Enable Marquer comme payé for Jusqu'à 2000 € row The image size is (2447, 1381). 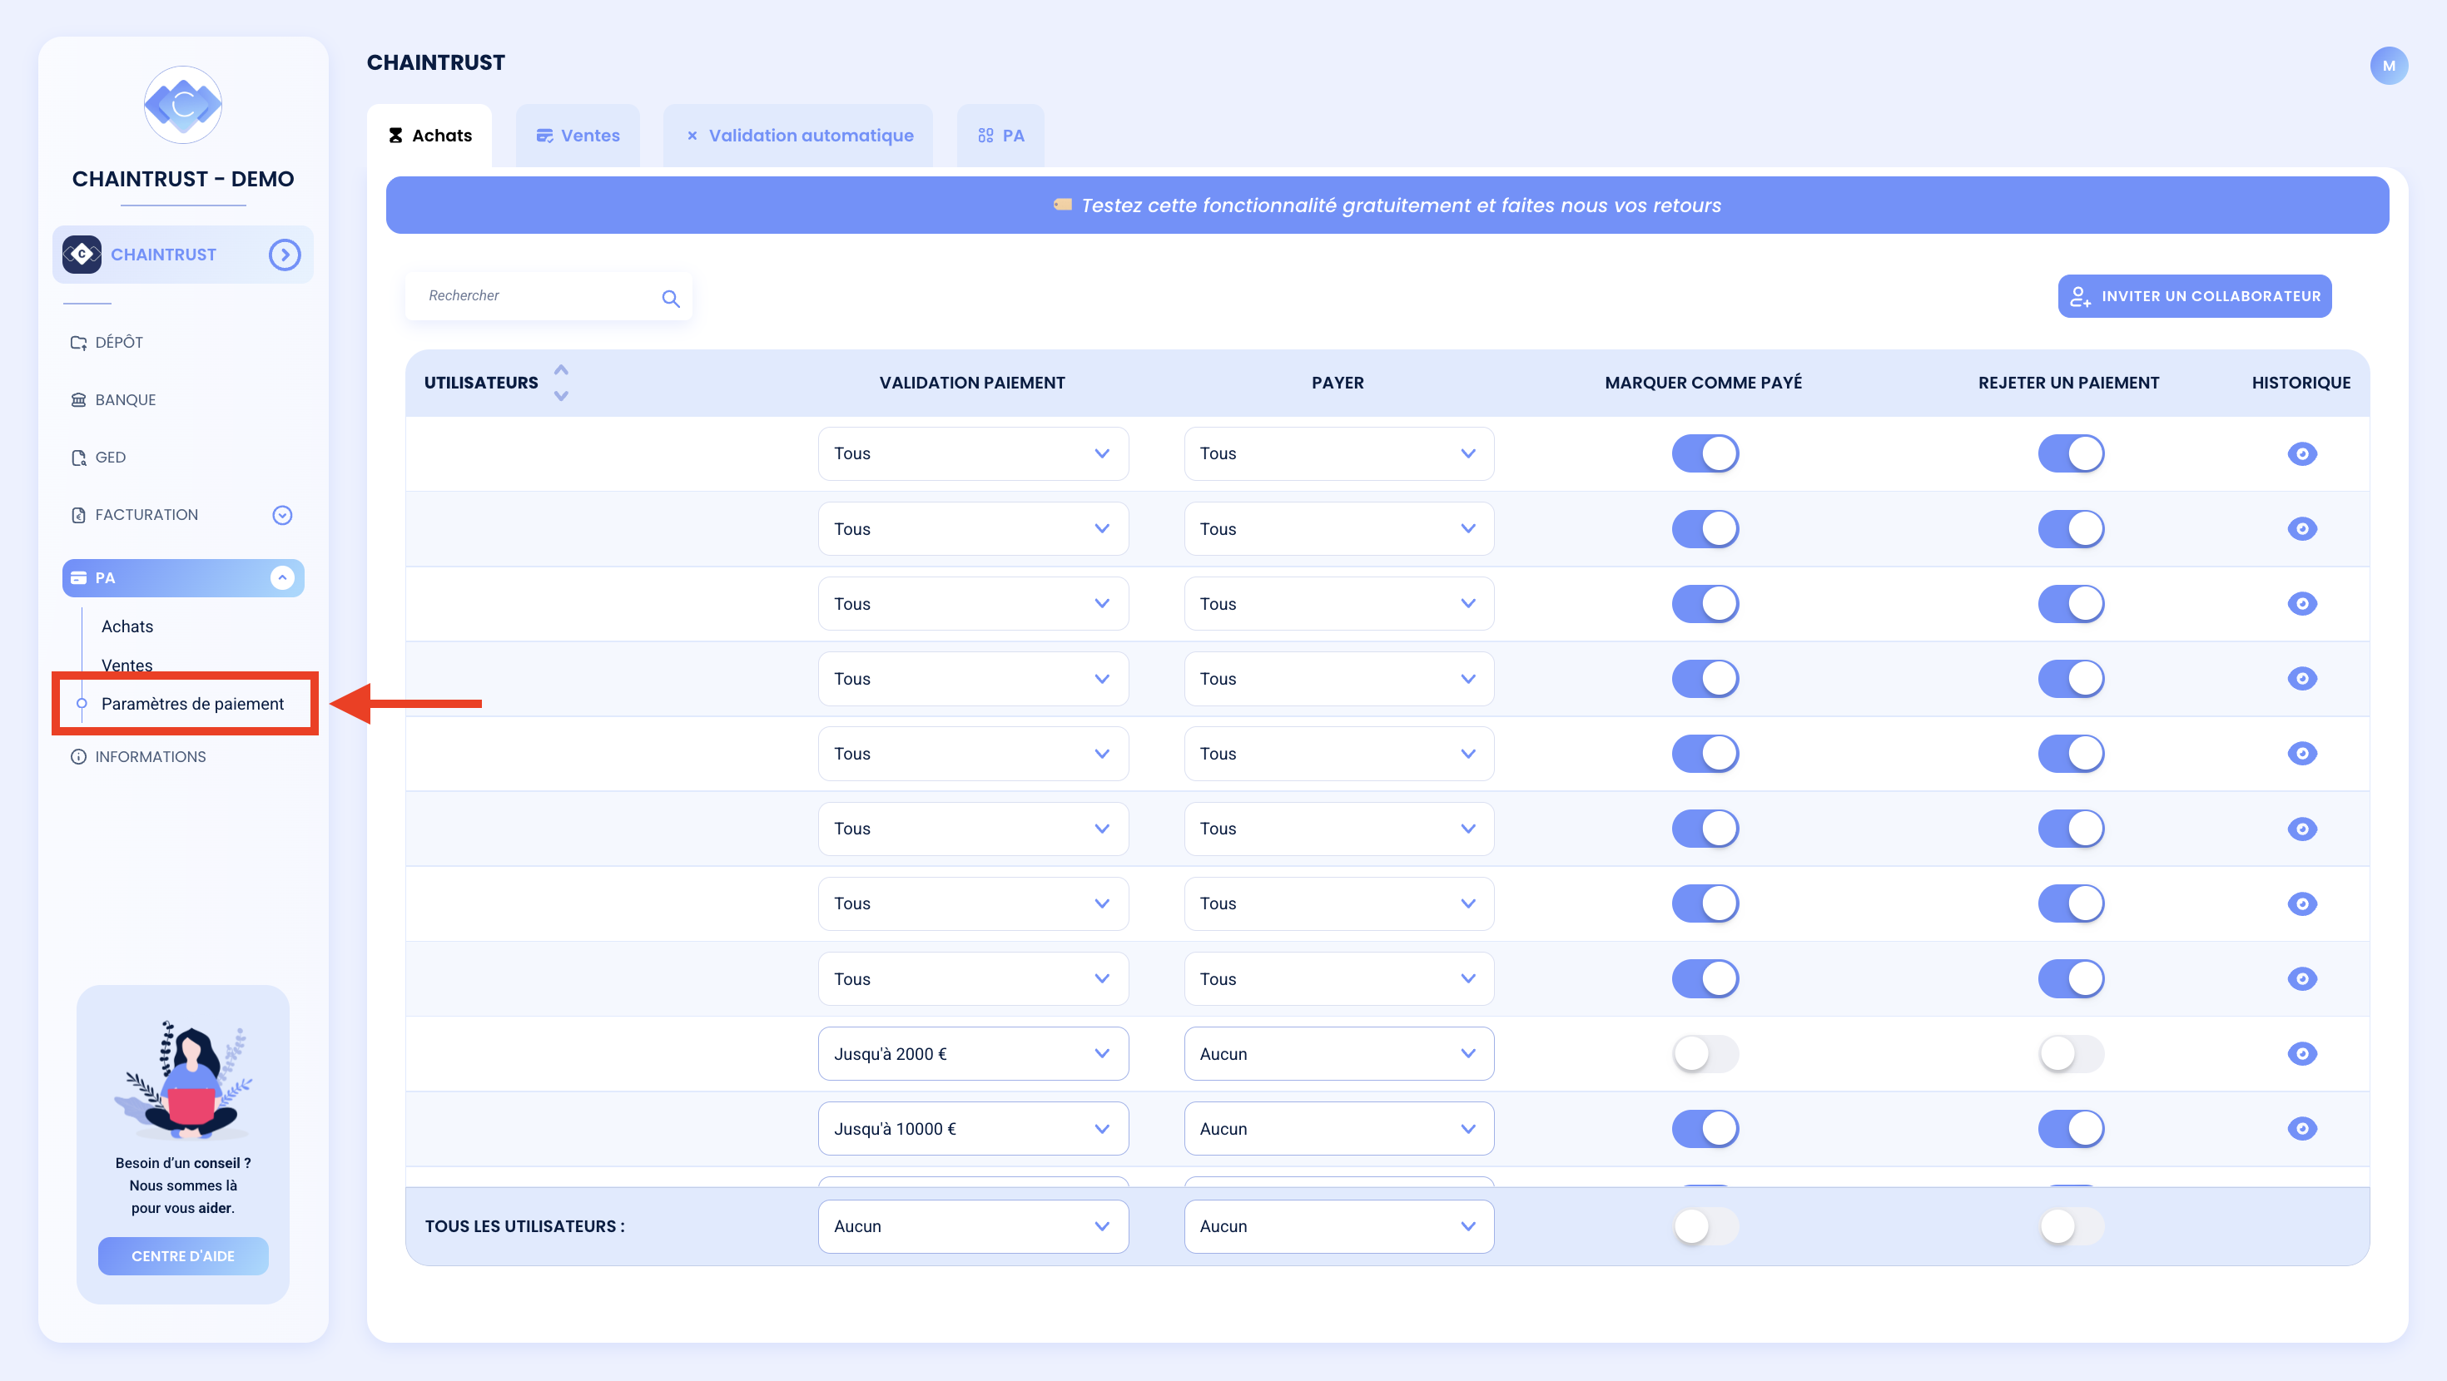[x=1705, y=1053]
